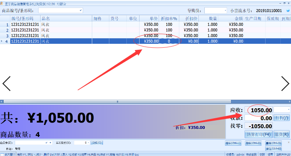The height and width of the screenshot is (156, 291).
Task: Click the left previous-image arrow
Action: point(6,84)
